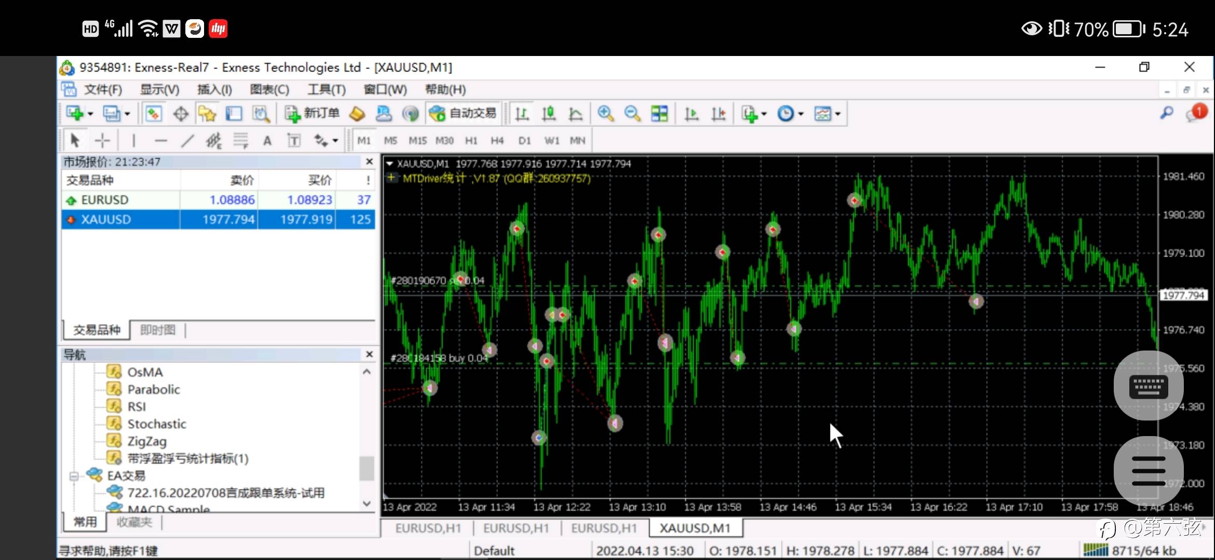Collapse the EA交易 tree node
Image resolution: width=1215 pixels, height=560 pixels.
point(74,475)
